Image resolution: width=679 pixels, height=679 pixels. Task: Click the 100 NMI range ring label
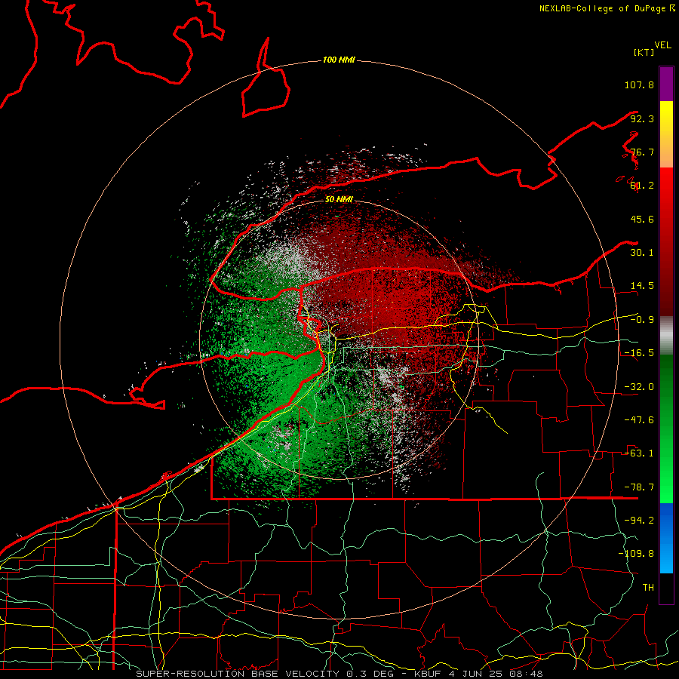(339, 60)
